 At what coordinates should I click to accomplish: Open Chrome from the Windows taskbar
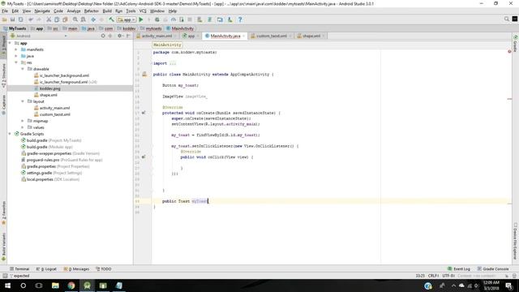click(x=71, y=286)
